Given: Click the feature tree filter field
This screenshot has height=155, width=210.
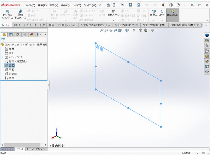Looking at the screenshot, I should click(x=26, y=40).
